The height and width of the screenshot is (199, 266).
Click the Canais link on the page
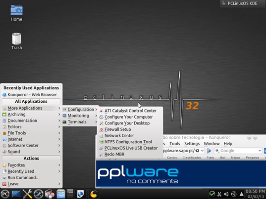tap(172, 158)
